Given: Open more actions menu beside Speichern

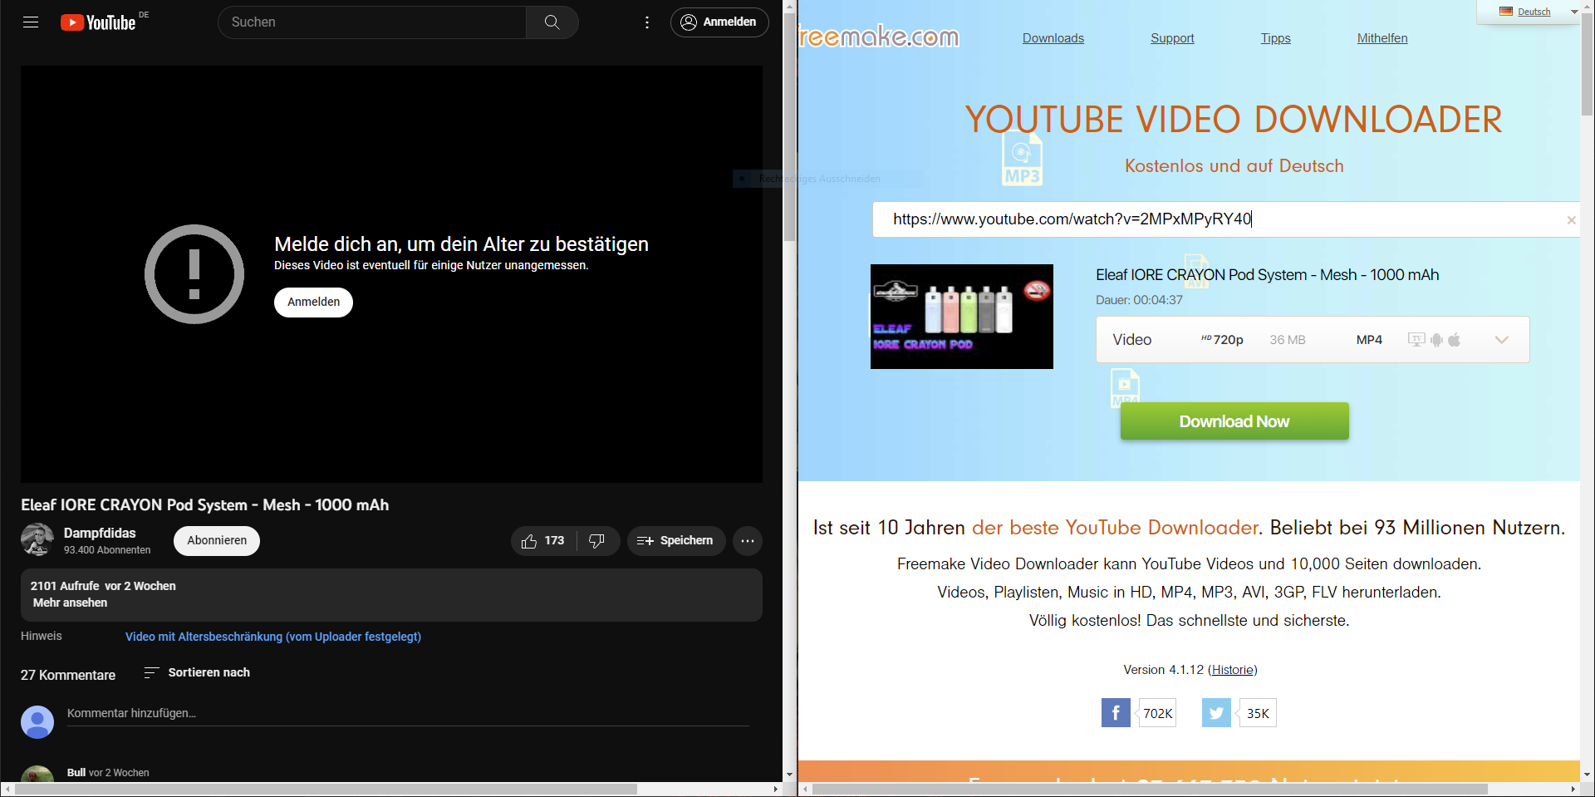Looking at the screenshot, I should (748, 541).
